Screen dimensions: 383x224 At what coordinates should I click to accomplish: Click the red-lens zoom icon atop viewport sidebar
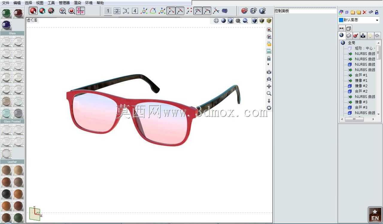269,30
